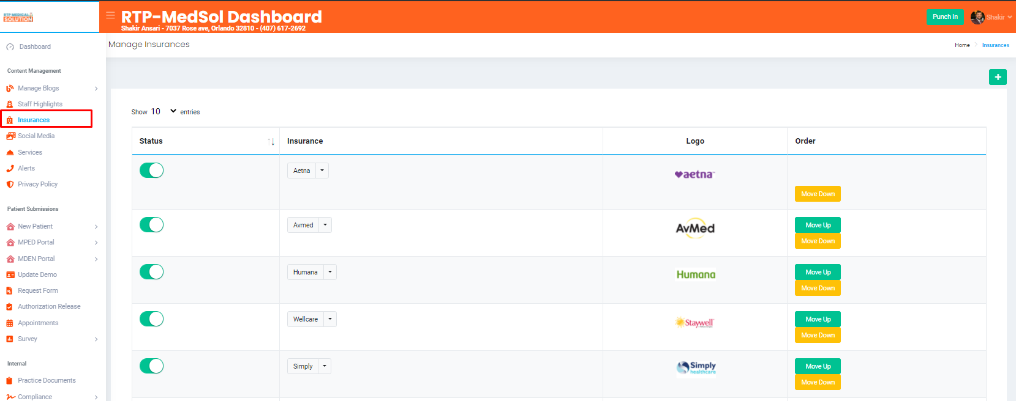This screenshot has width=1016, height=401.
Task: Toggle Wellcare insurance status switch
Action: point(152,319)
